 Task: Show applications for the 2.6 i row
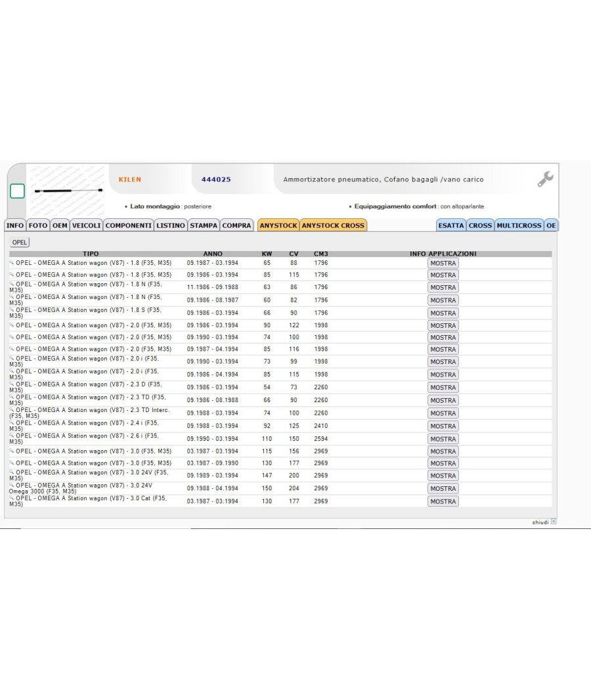[x=443, y=439]
